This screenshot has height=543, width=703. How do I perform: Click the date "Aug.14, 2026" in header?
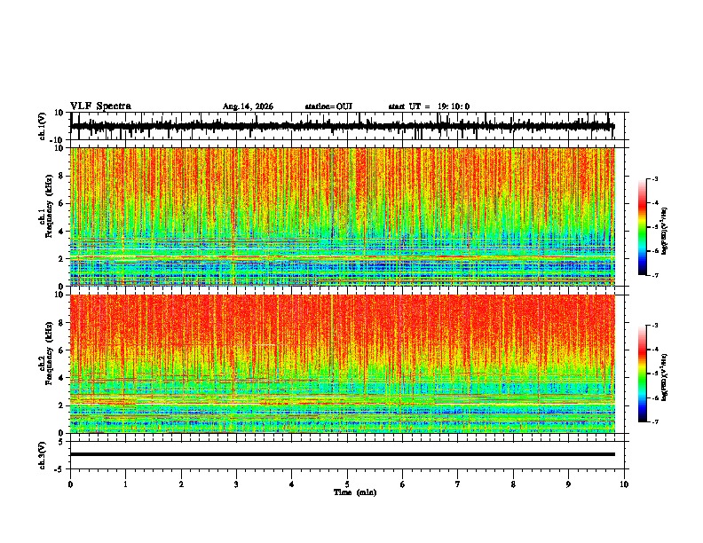click(248, 106)
